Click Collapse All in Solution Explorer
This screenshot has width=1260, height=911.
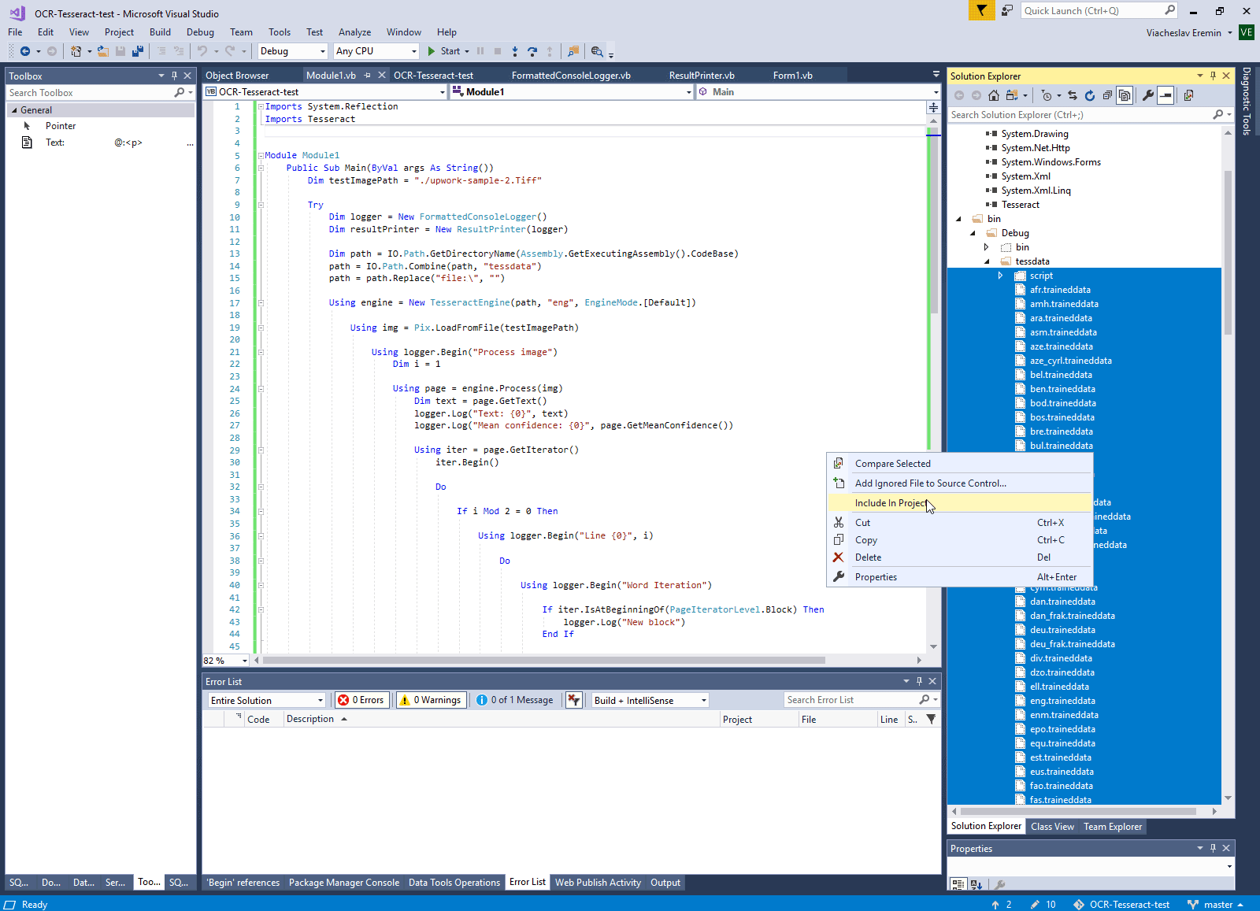coord(1107,95)
